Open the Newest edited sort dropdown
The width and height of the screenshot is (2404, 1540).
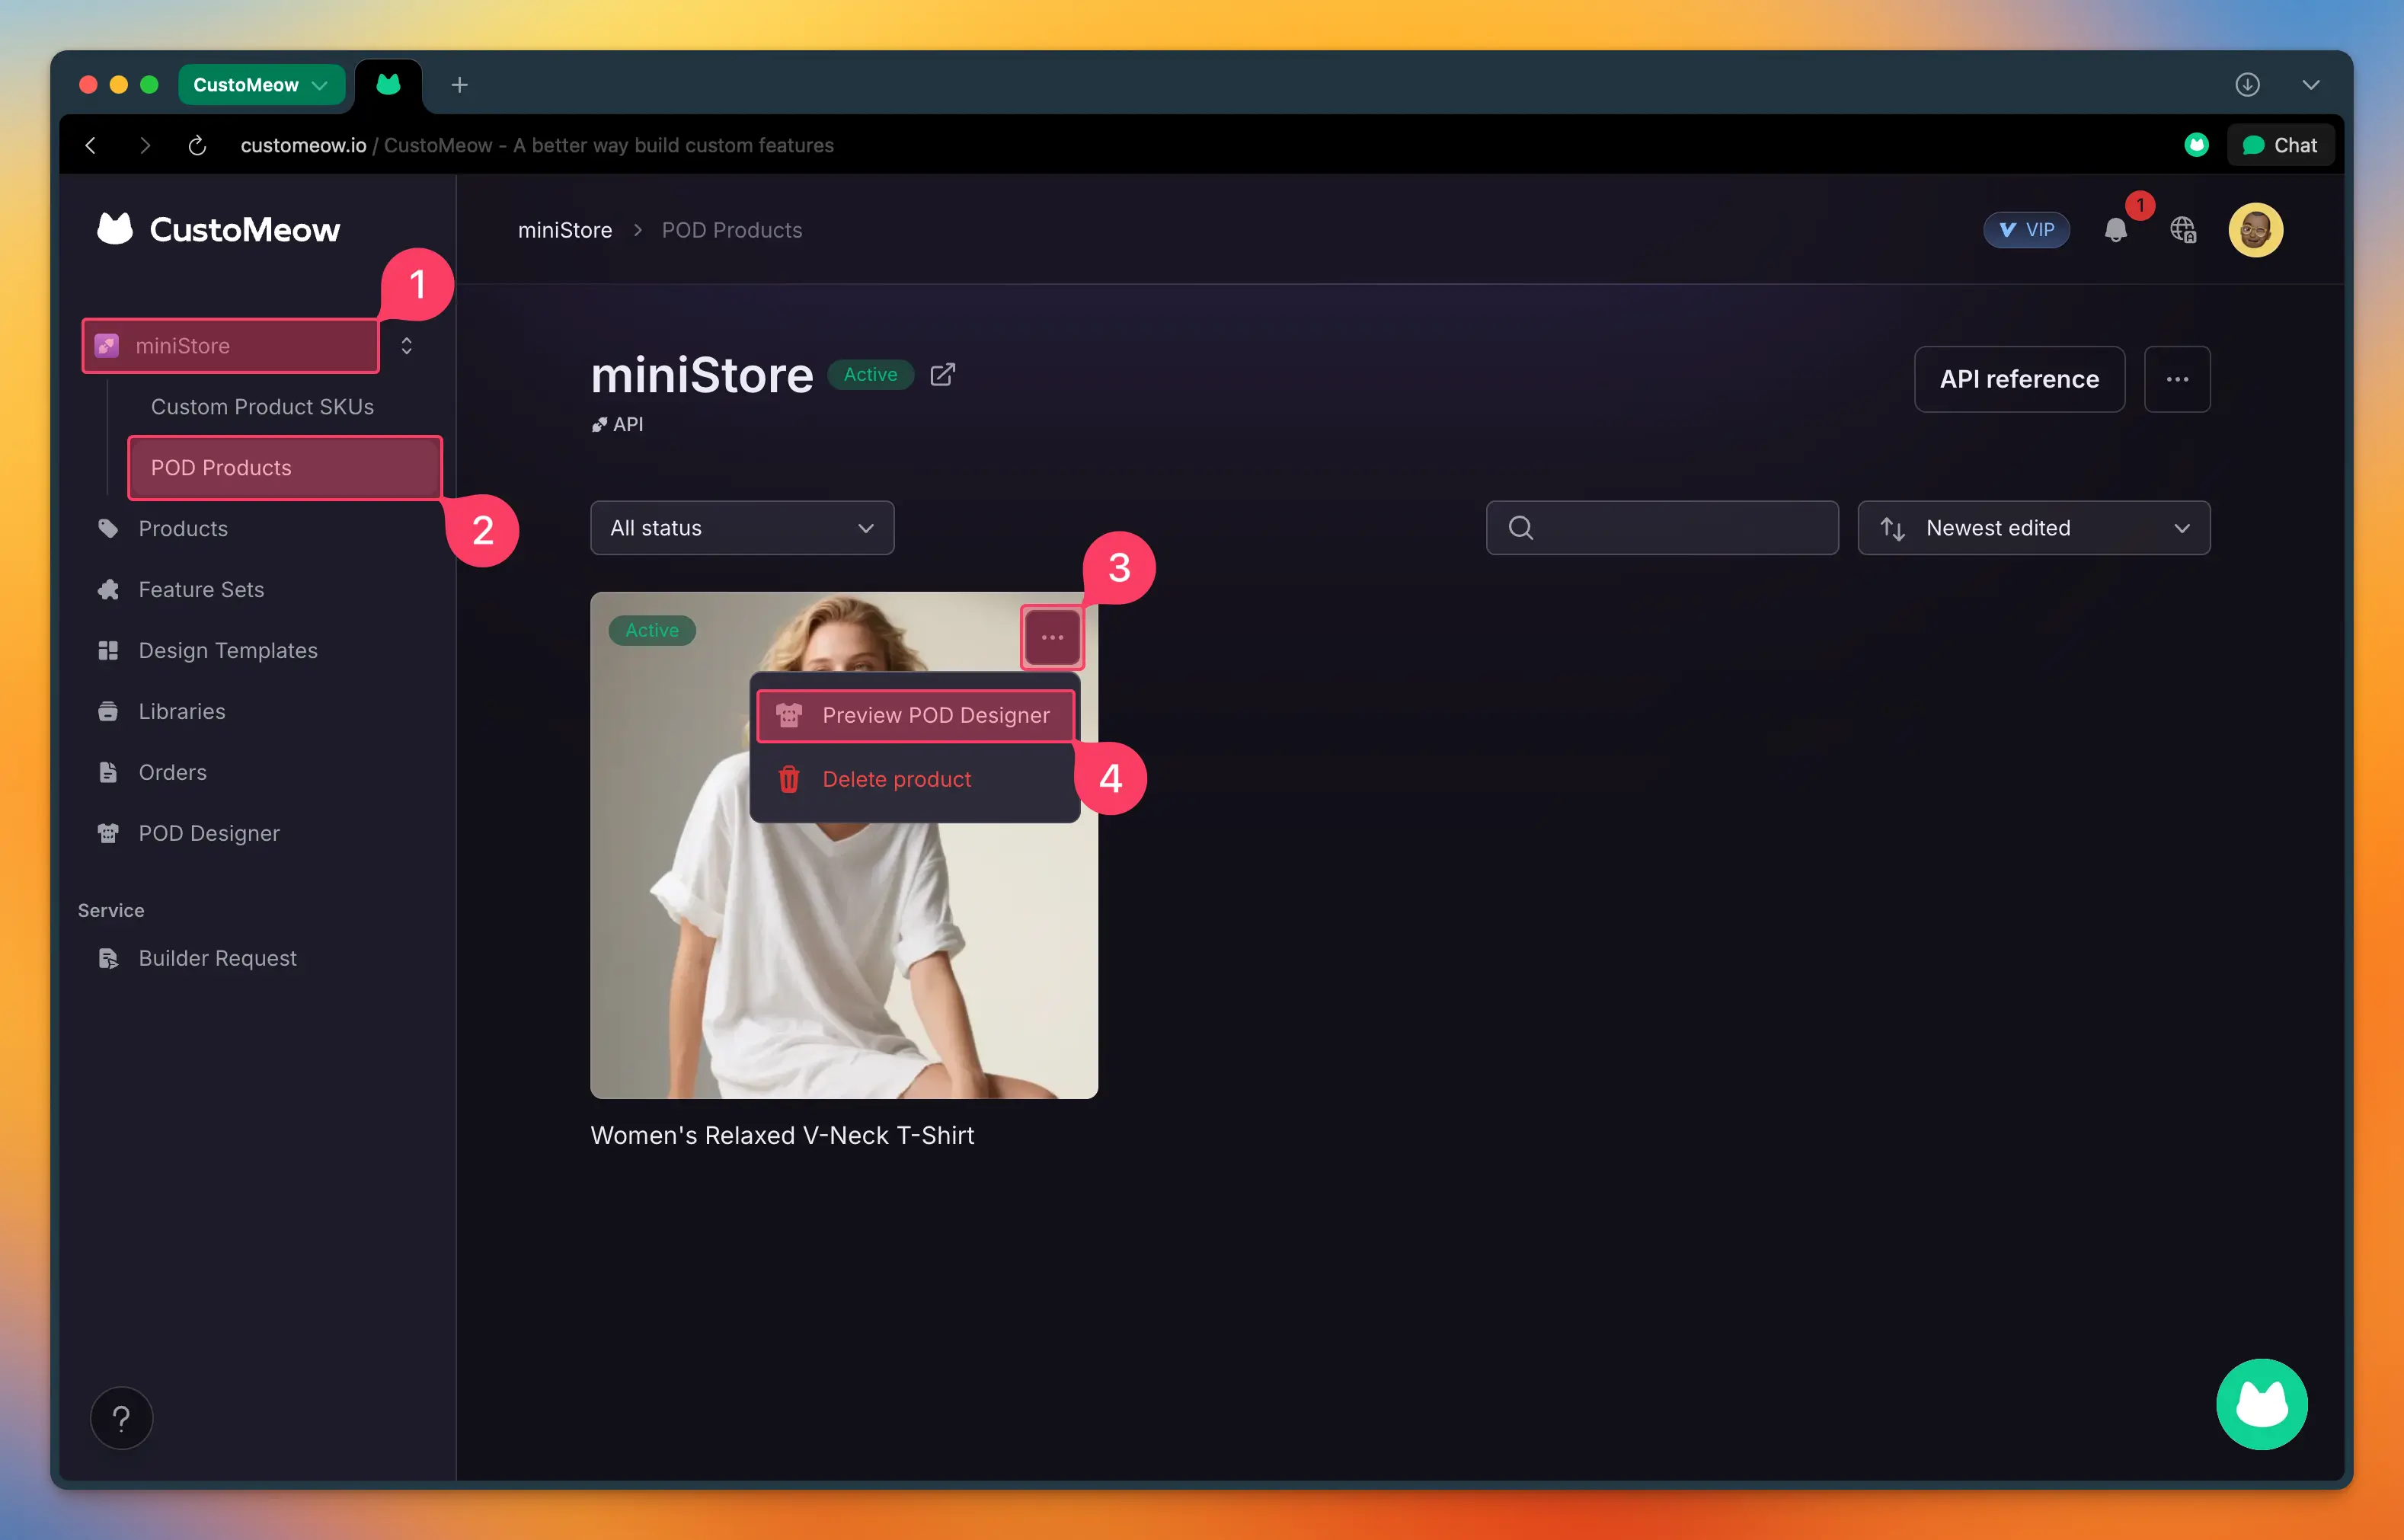pyautogui.click(x=2033, y=528)
